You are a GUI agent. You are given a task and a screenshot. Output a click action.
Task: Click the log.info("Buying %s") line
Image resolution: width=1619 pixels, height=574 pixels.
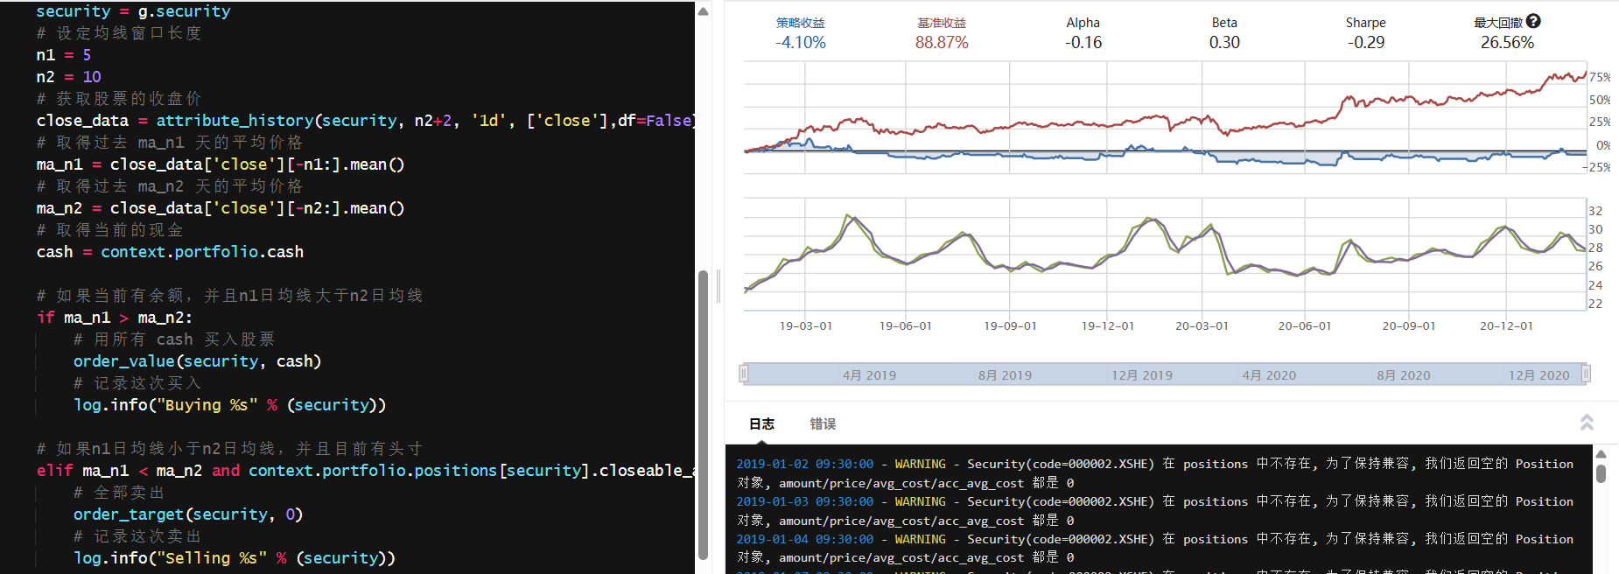coord(229,405)
